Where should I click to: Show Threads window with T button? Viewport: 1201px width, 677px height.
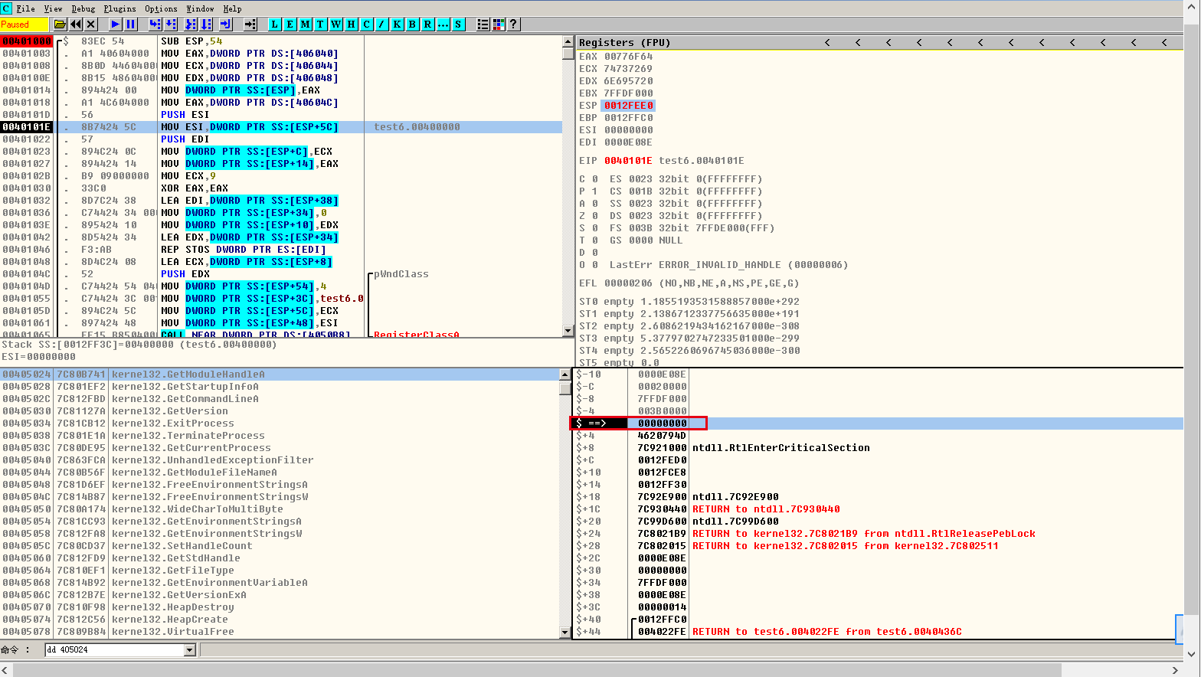tap(321, 25)
